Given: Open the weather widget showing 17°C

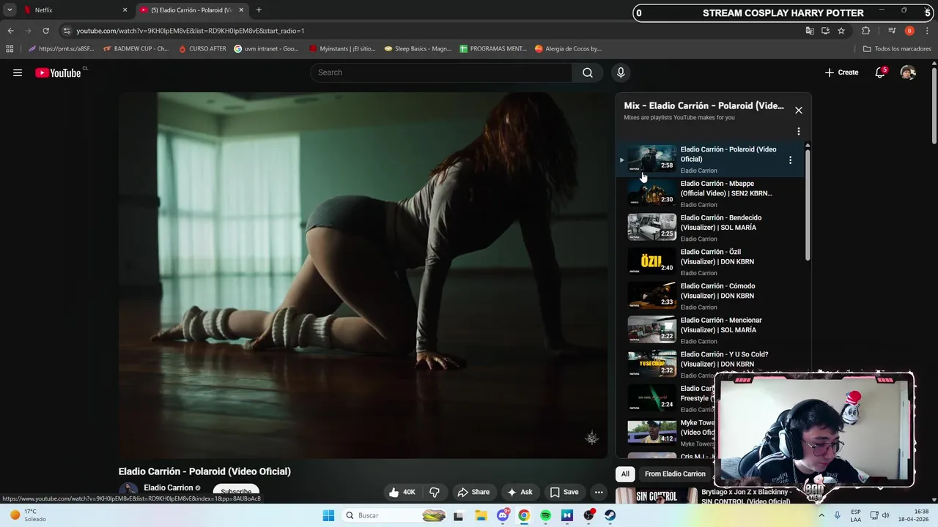Looking at the screenshot, I should [x=28, y=515].
